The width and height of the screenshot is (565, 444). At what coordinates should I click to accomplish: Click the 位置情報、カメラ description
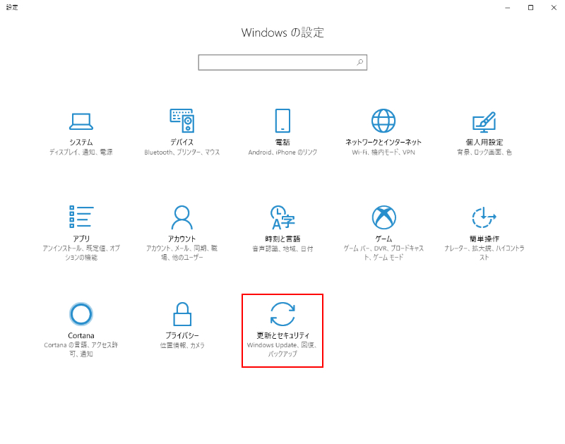pos(182,345)
